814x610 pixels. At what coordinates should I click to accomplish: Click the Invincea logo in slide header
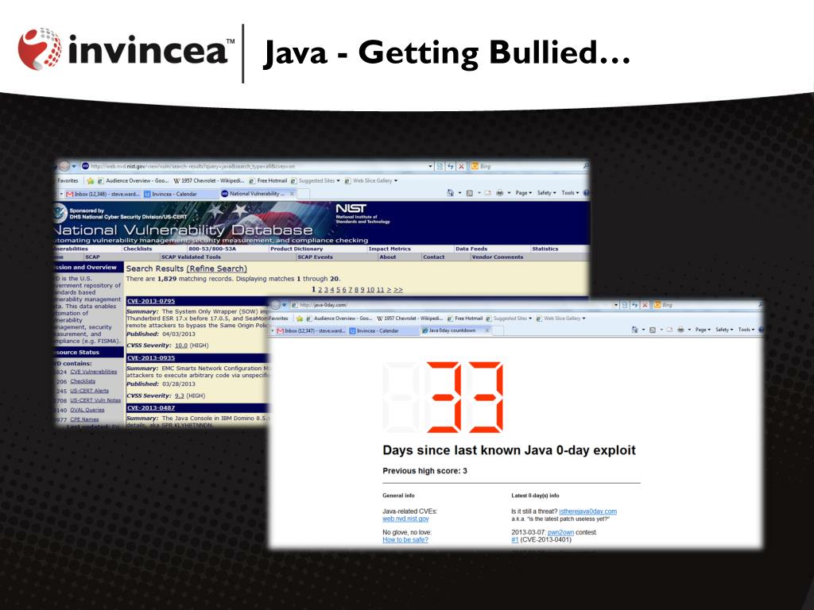[125, 50]
